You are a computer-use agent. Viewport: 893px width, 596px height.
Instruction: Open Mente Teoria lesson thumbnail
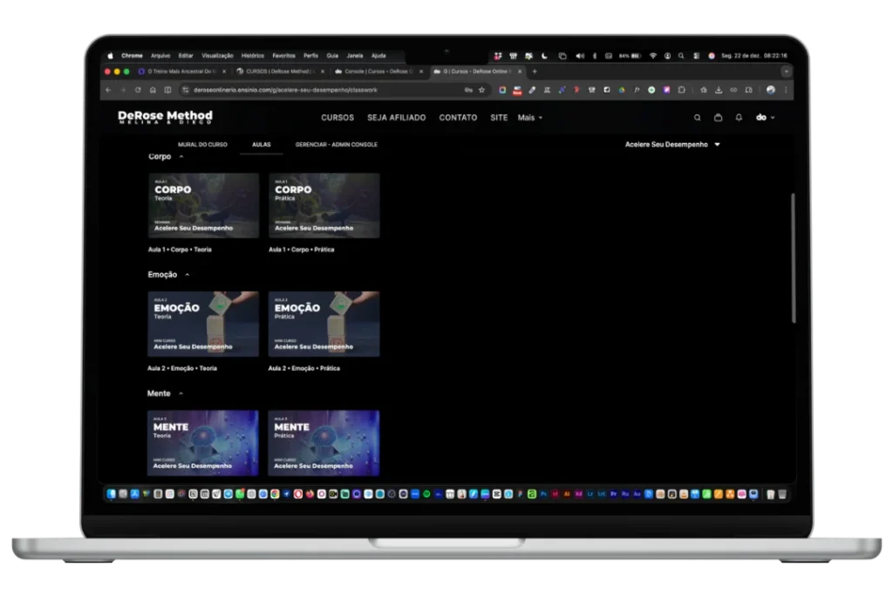(202, 442)
